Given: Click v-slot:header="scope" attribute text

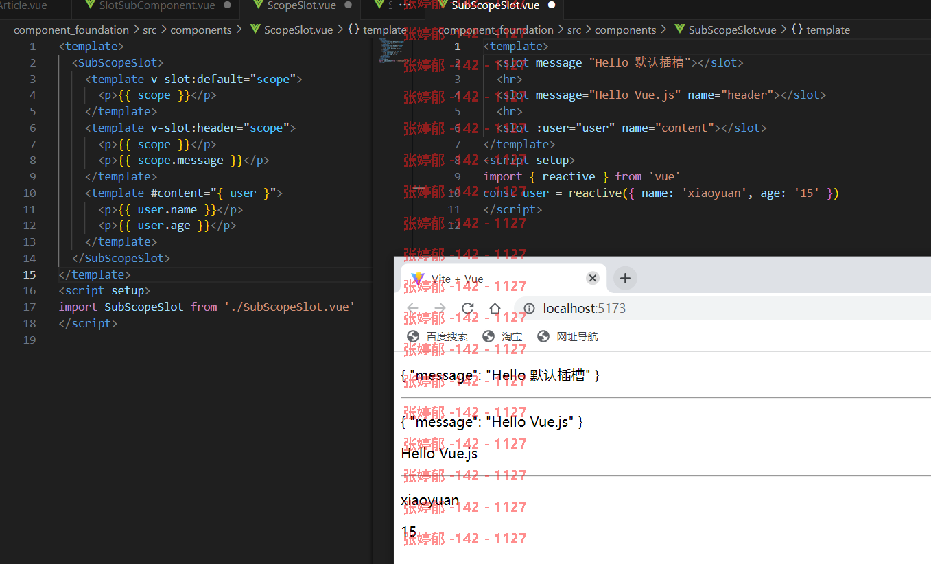Looking at the screenshot, I should 220,128.
